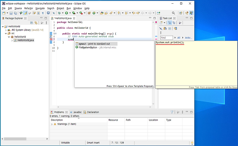Image resolution: width=238 pixels, height=146 pixels.
Task: Close the HelloWorld.java editor tab
Action: pos(74,18)
